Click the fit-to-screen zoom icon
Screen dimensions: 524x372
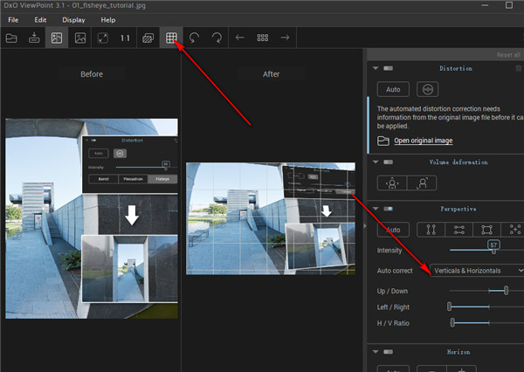[102, 38]
